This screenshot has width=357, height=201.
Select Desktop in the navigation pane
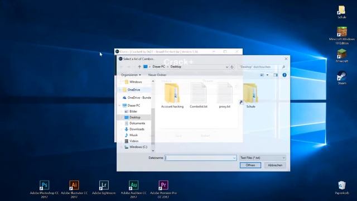tap(135, 117)
